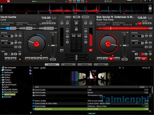Image resolution: width=154 pixels, height=115 pixels.
Task: Open left deck loop length dropdown
Action: click(12, 54)
